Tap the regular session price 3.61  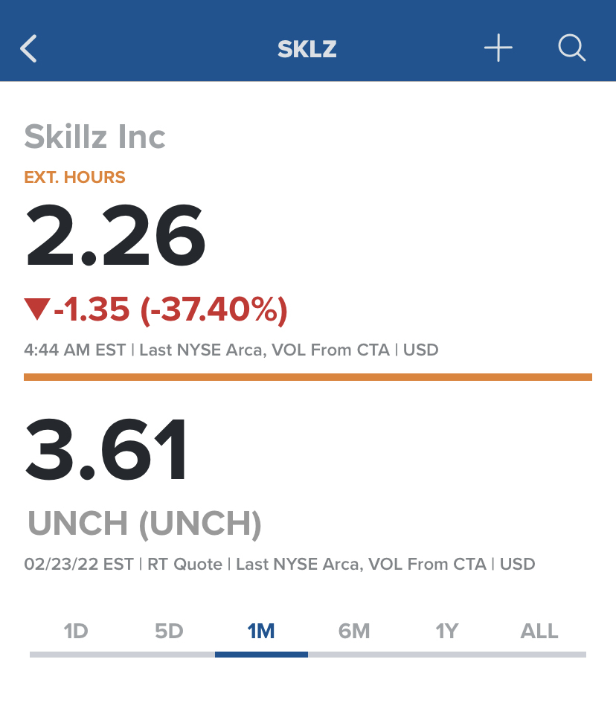[x=108, y=451]
